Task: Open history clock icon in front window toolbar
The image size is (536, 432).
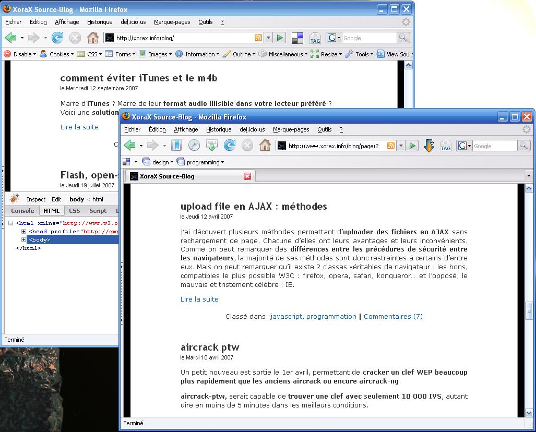Action: pos(194,146)
